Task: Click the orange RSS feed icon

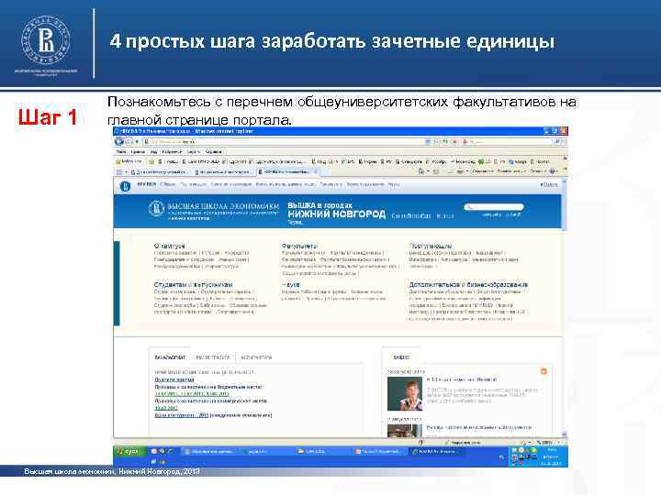Action: (543, 371)
